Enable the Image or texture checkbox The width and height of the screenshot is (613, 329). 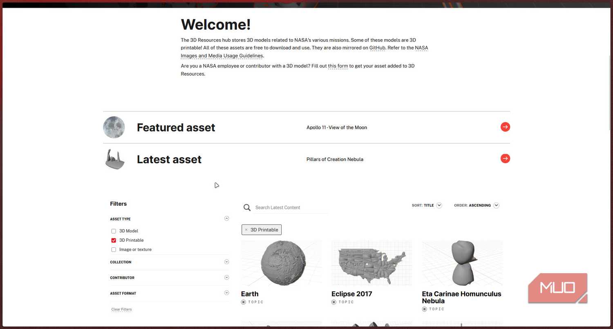[x=114, y=249]
